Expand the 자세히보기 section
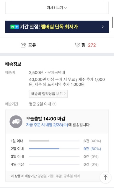 (x=57, y=8)
